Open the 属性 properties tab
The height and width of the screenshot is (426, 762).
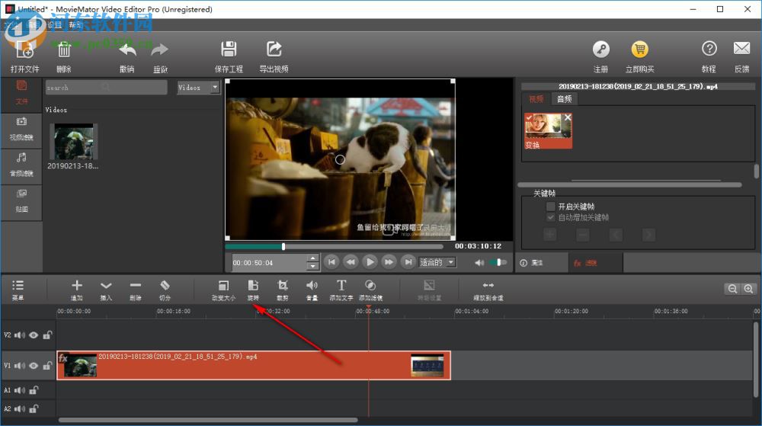click(x=541, y=263)
